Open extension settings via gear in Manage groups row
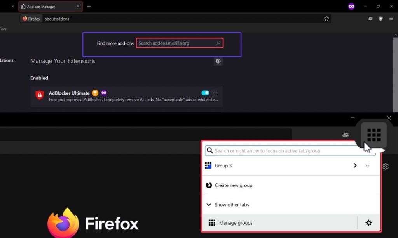The image size is (398, 238). point(368,223)
